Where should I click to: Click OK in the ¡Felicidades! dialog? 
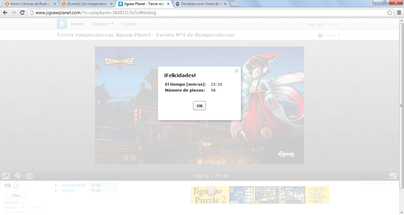tap(199, 106)
